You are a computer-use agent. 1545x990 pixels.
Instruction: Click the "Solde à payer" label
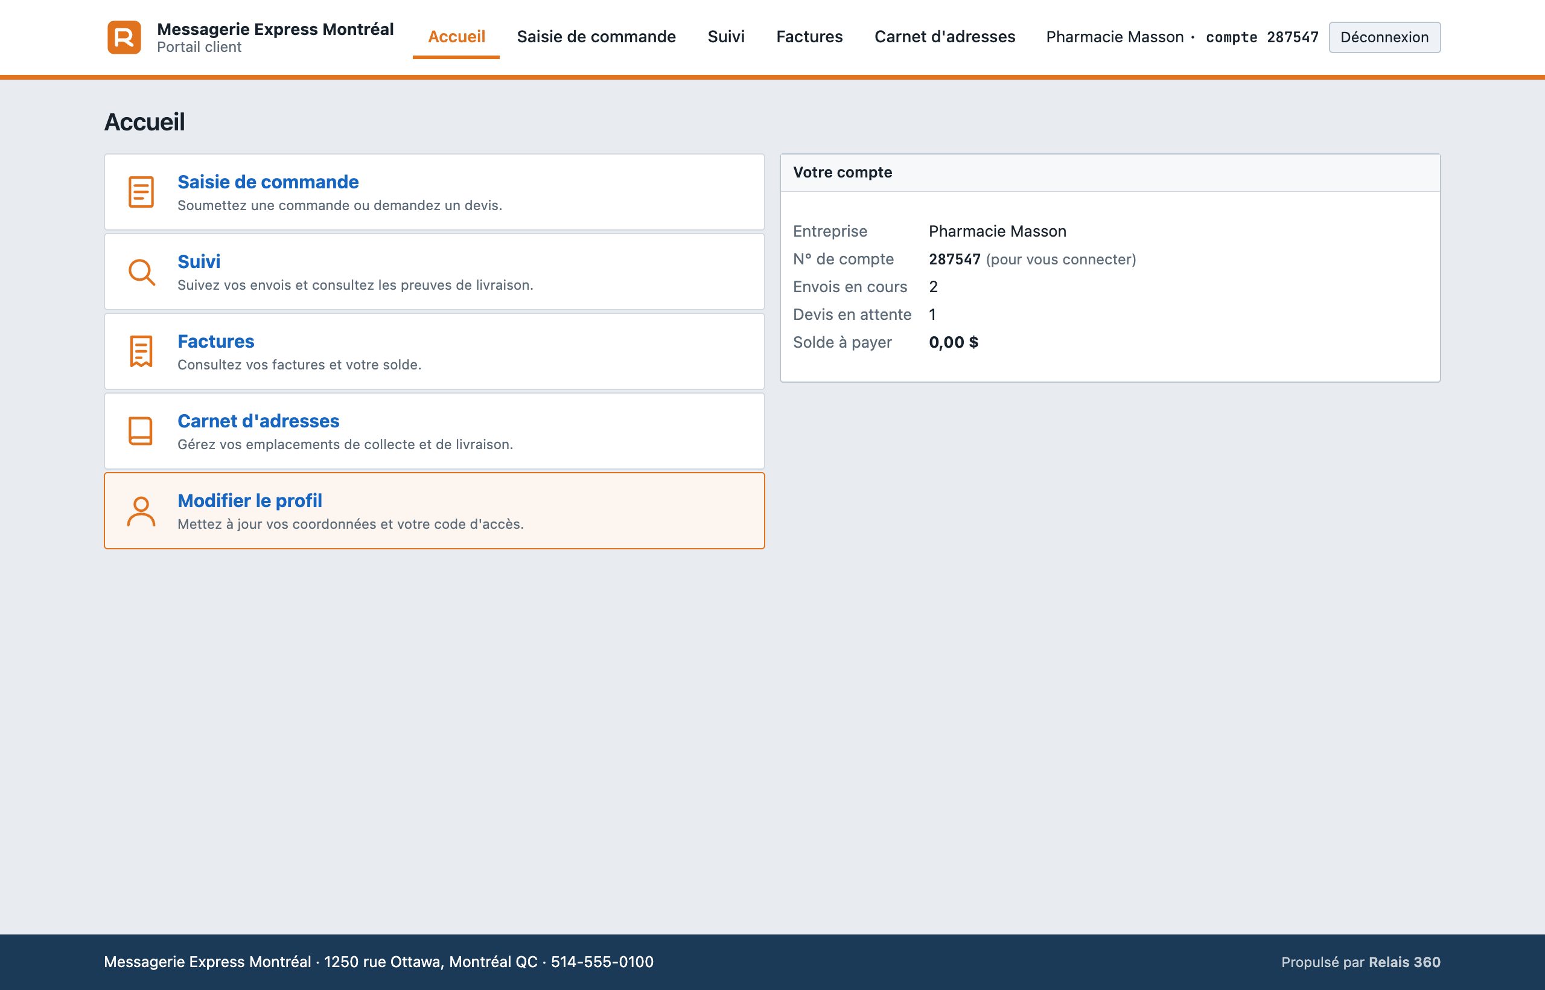point(842,342)
